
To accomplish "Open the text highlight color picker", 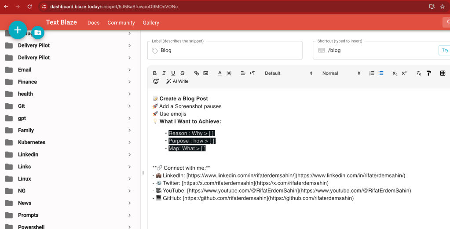I will (x=229, y=73).
